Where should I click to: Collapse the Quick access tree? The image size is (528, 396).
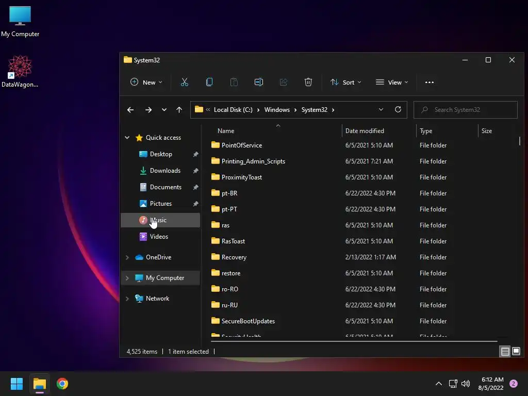point(127,137)
